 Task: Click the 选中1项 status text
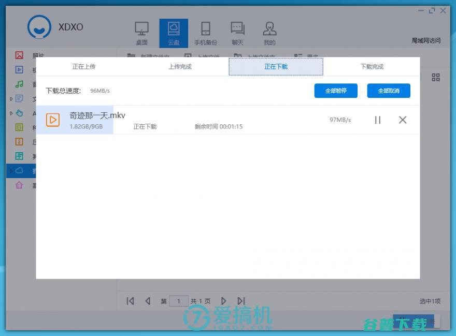430,301
